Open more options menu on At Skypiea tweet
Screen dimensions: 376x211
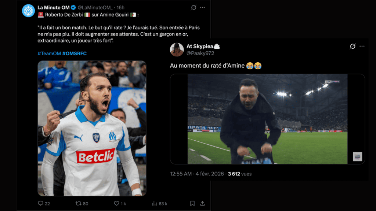click(x=362, y=46)
